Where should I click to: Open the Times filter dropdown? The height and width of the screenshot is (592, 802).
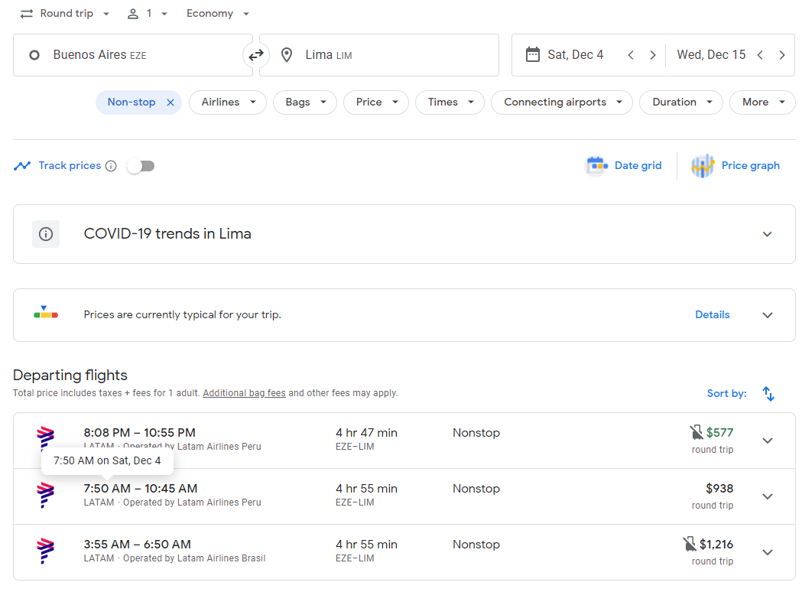[450, 102]
